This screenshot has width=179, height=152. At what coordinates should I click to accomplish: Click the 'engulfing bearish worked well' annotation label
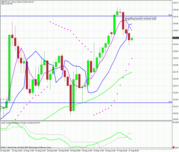pos(141,19)
